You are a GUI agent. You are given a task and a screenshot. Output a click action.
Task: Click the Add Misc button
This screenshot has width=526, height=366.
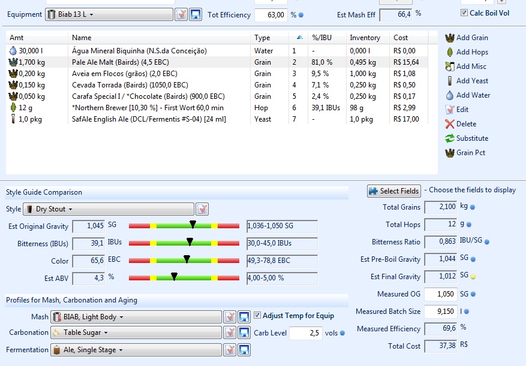pyautogui.click(x=465, y=66)
